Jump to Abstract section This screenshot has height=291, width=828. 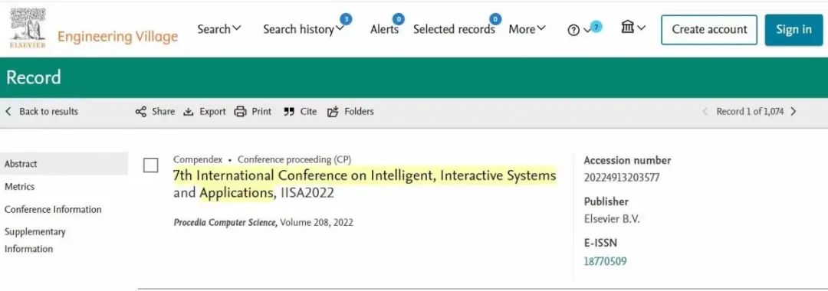64,164
